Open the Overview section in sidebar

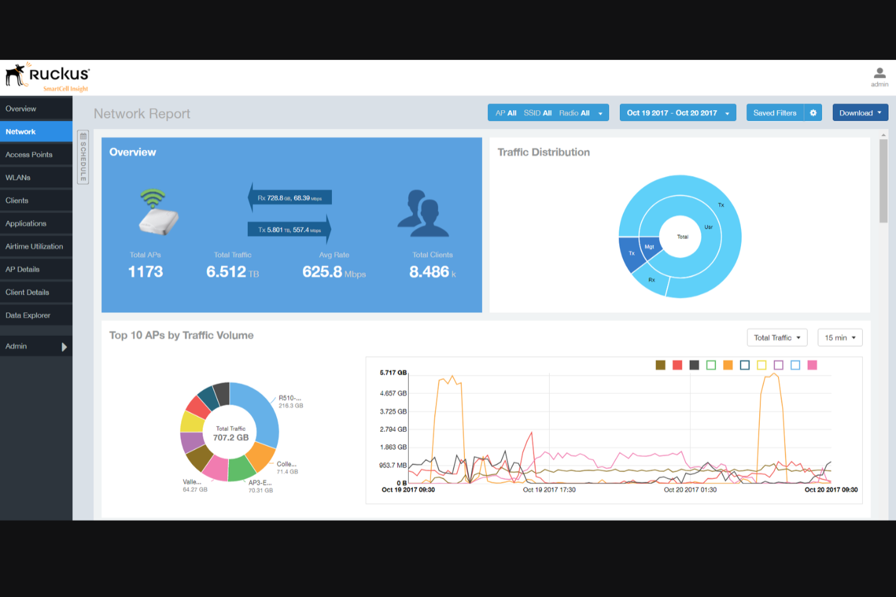coord(20,108)
